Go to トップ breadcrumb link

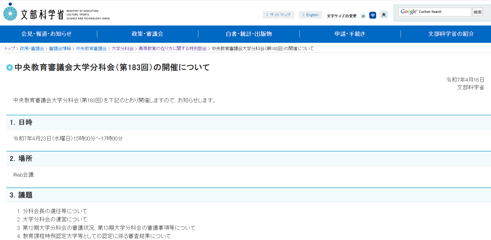click(x=10, y=49)
